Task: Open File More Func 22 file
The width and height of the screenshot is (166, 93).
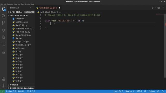Action: point(25,29)
